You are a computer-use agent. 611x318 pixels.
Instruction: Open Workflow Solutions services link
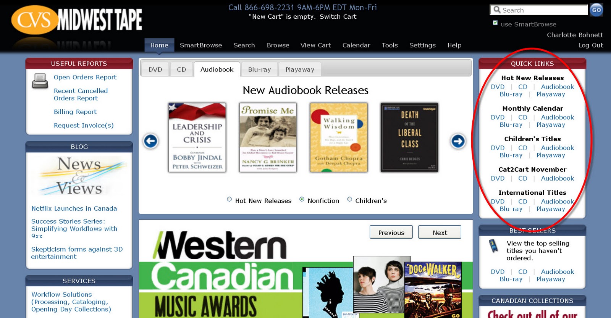[x=71, y=302]
